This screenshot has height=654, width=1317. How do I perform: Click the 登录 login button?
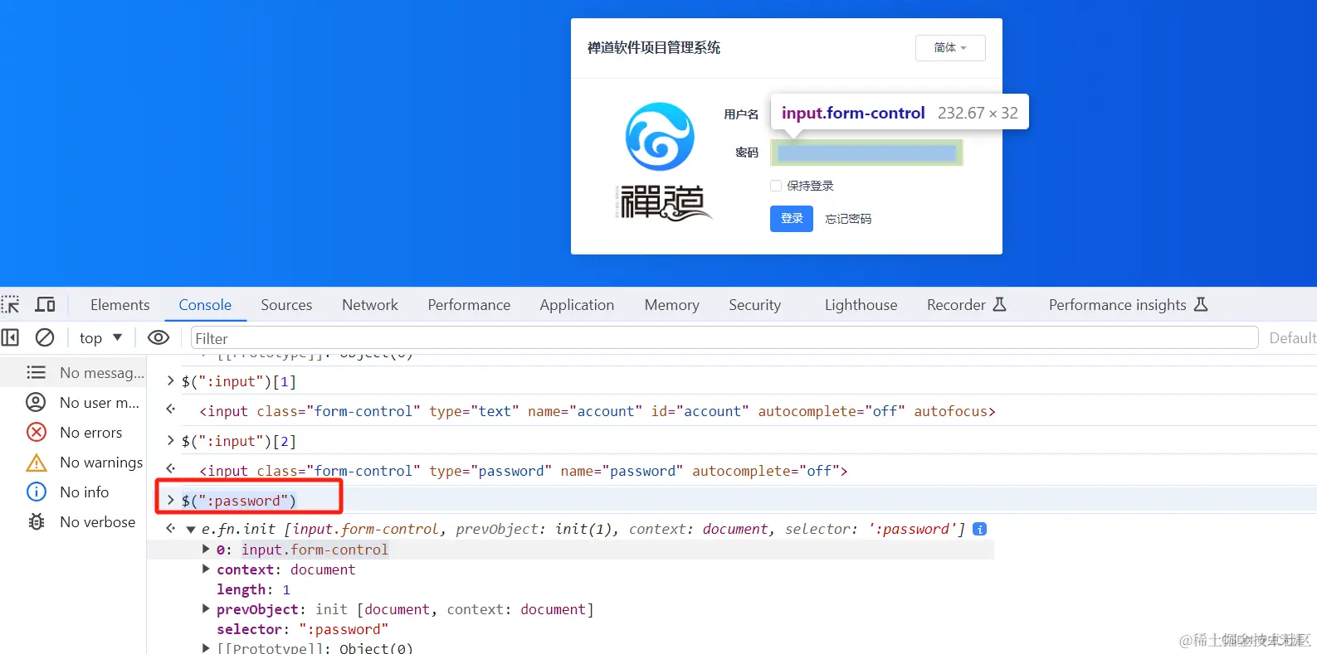tap(792, 219)
